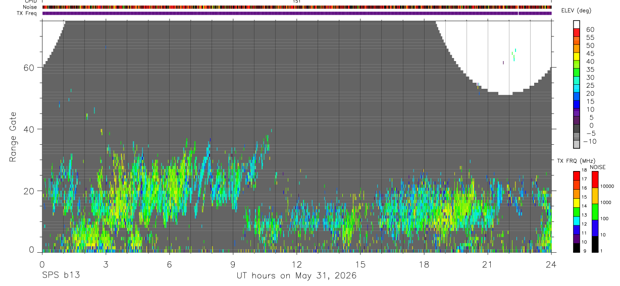
Task: Click TX FRQ scale value 18
Action: [x=584, y=170]
